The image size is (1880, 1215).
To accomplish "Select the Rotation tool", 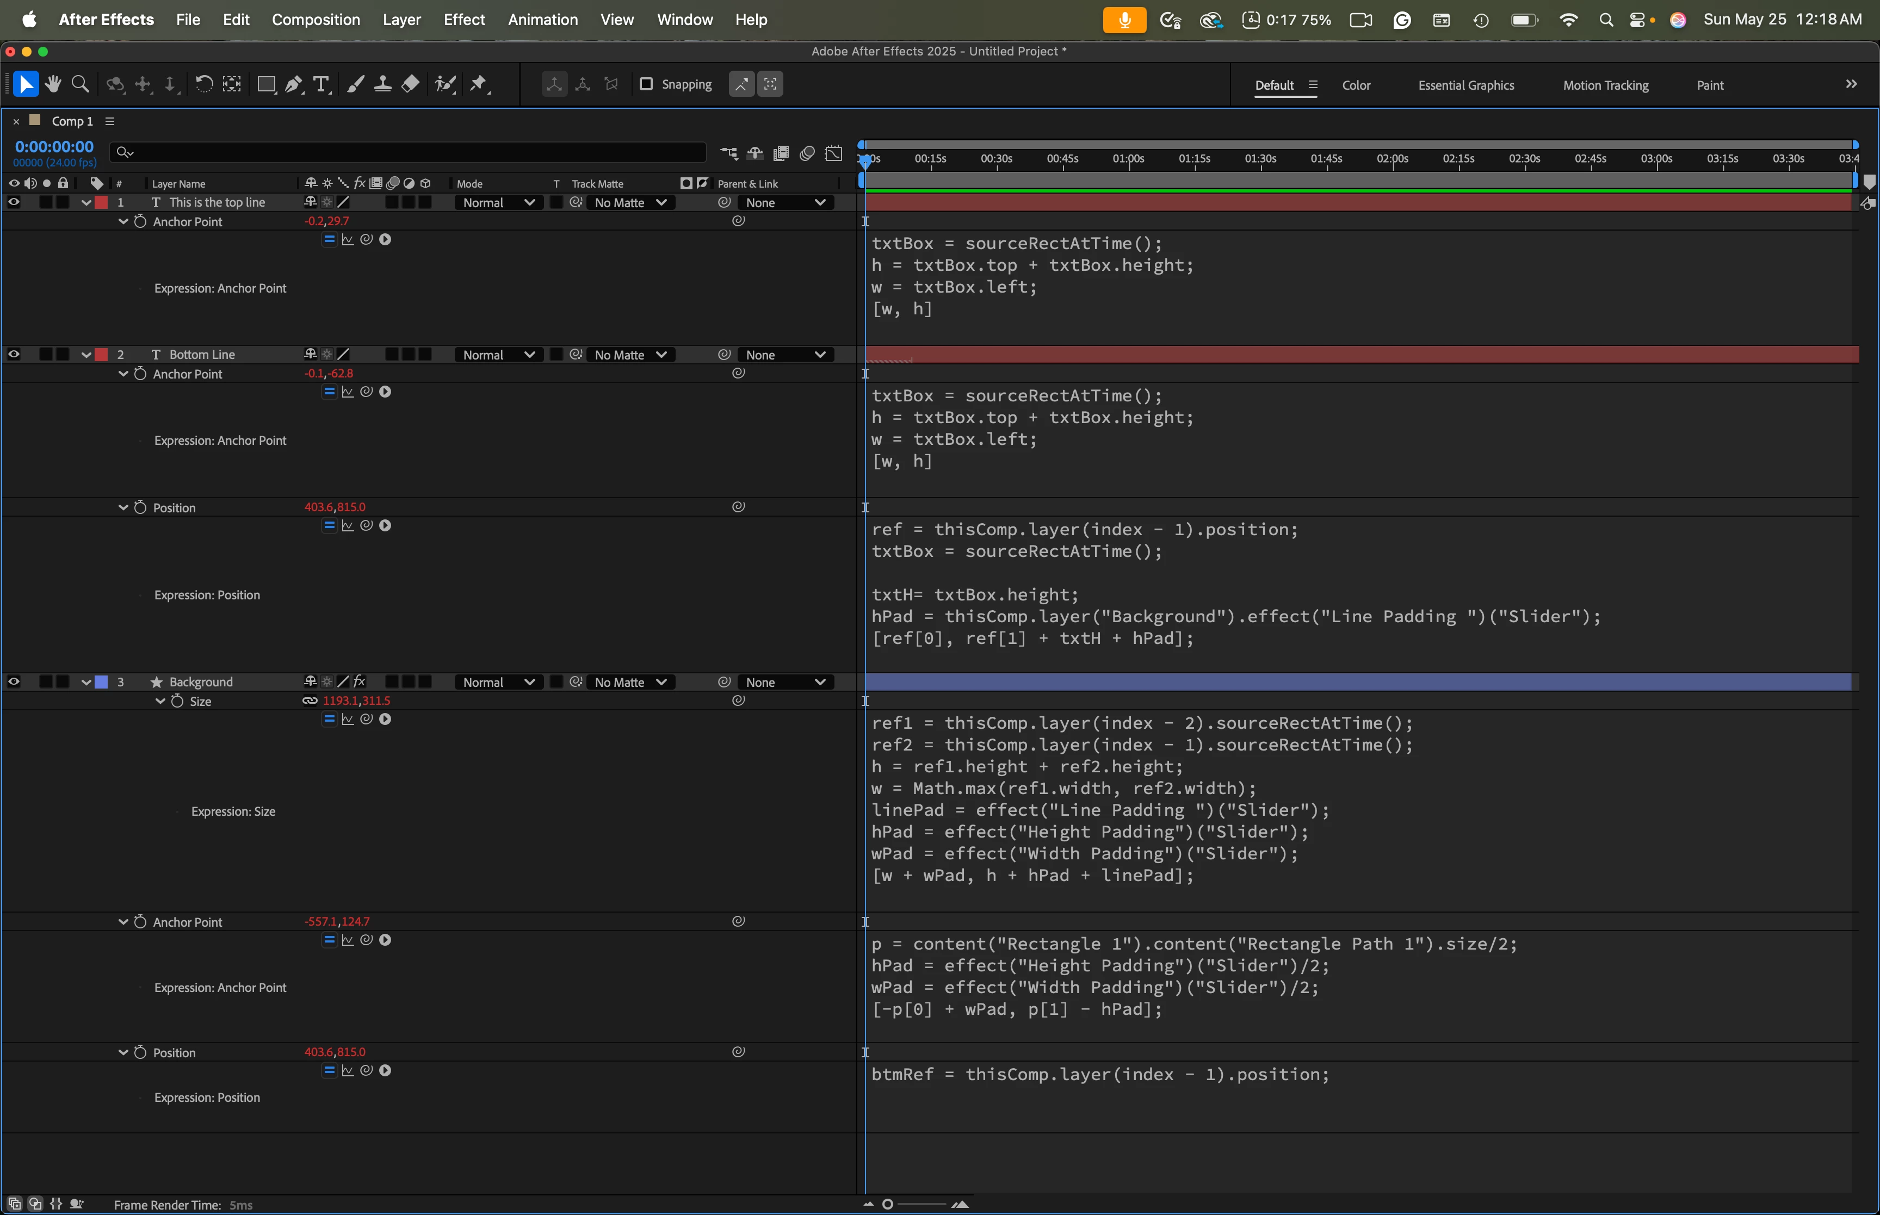I will point(203,84).
